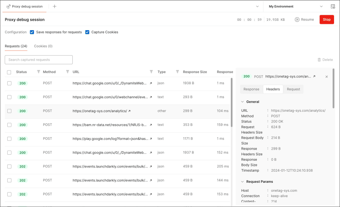
Task: Select all requests header checkbox
Action: click(x=9, y=72)
